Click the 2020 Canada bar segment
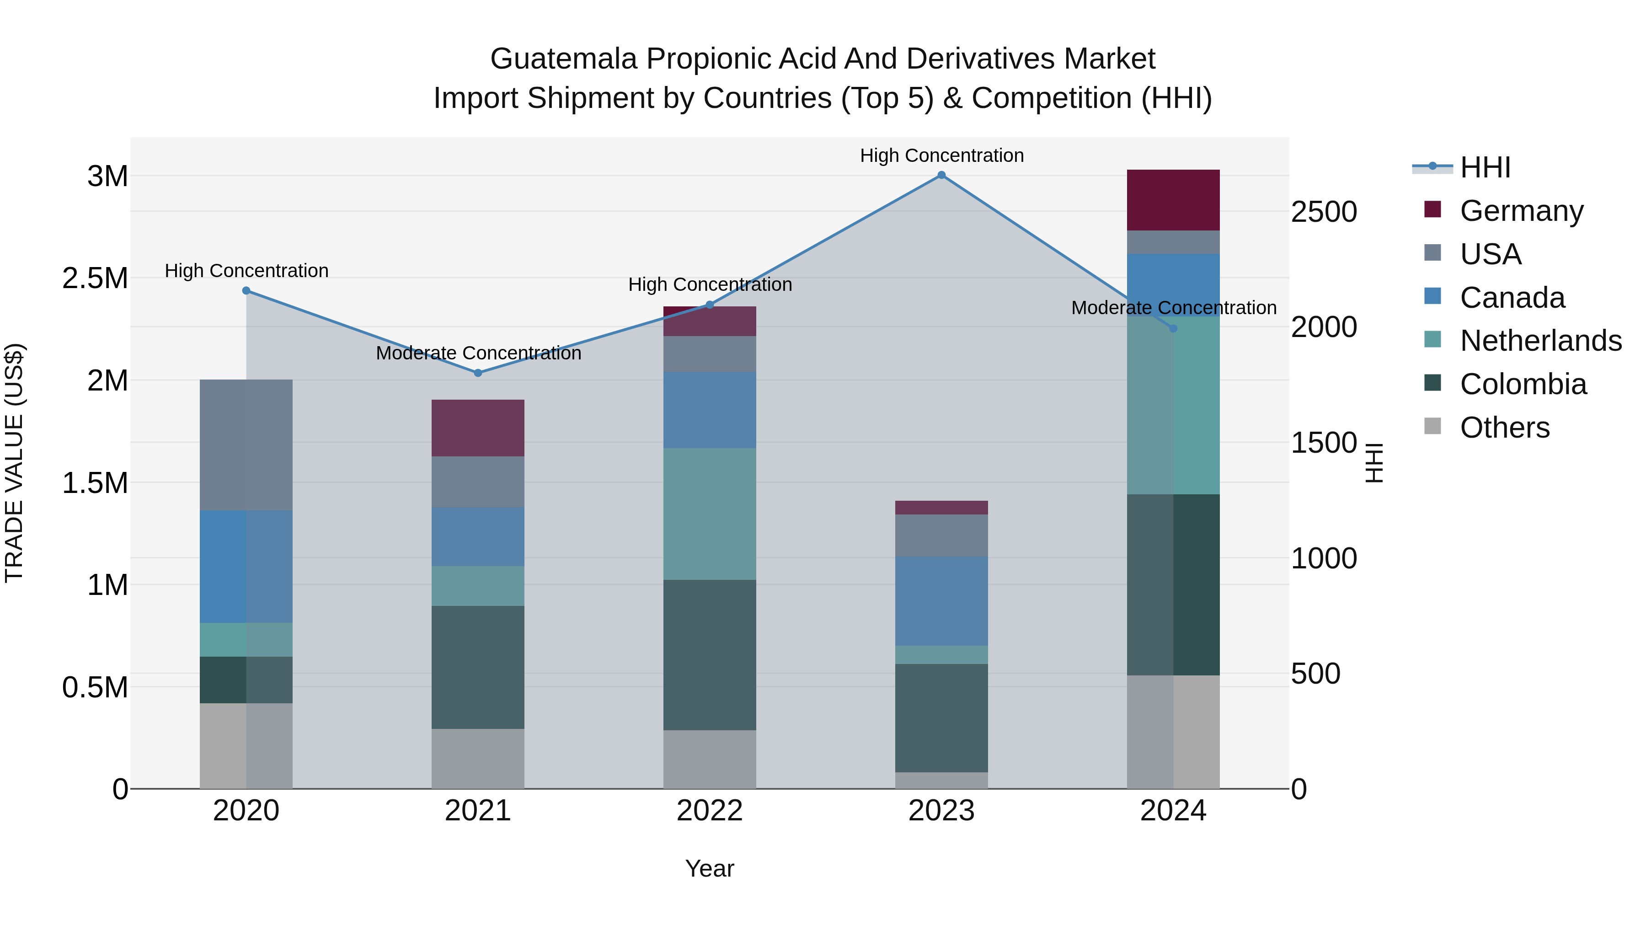Screen dimensions: 1646x926 pyautogui.click(x=246, y=567)
